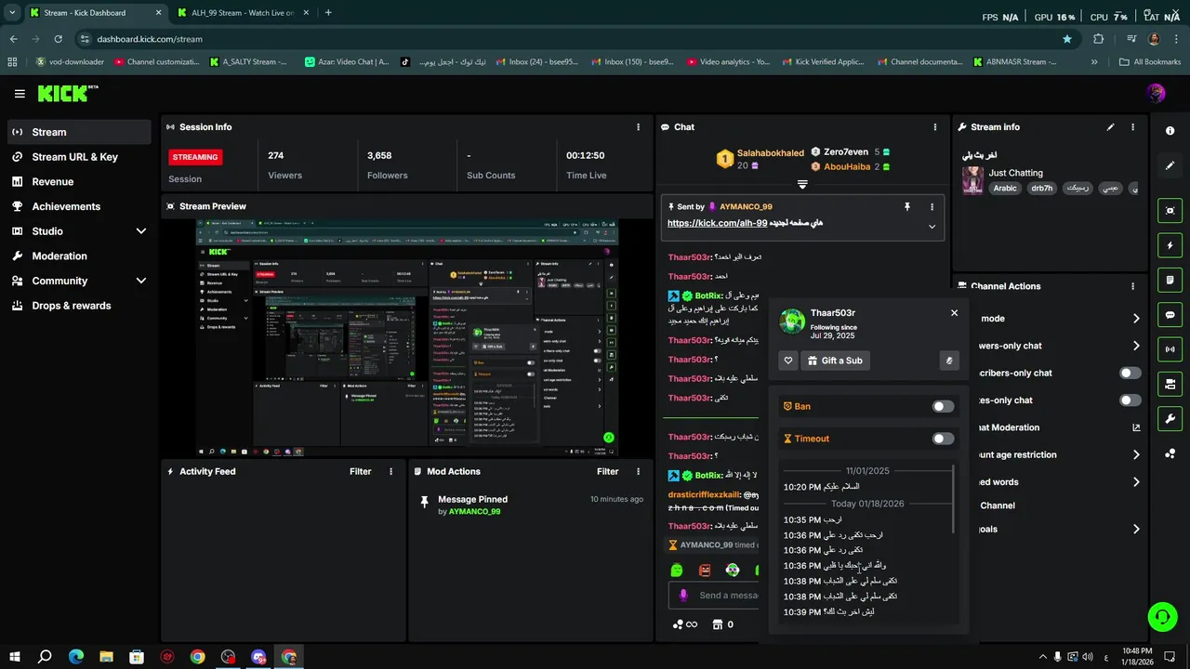Select Stream in left sidebar
The width and height of the screenshot is (1190, 669).
point(79,132)
